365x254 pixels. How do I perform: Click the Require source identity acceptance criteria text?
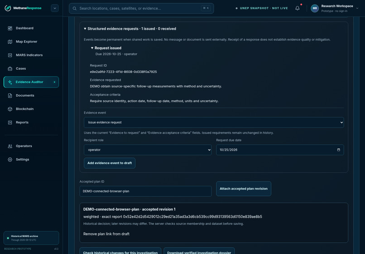point(154,101)
